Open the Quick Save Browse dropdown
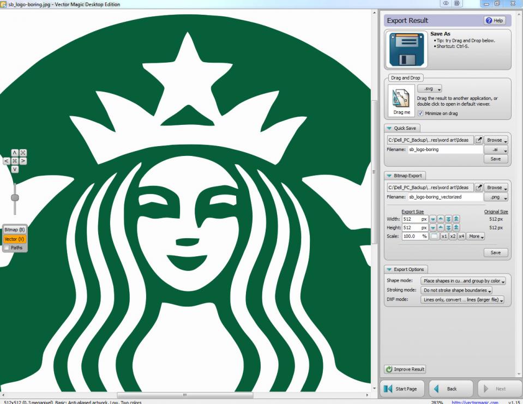Viewport: 523px width, 404px height. [496, 140]
